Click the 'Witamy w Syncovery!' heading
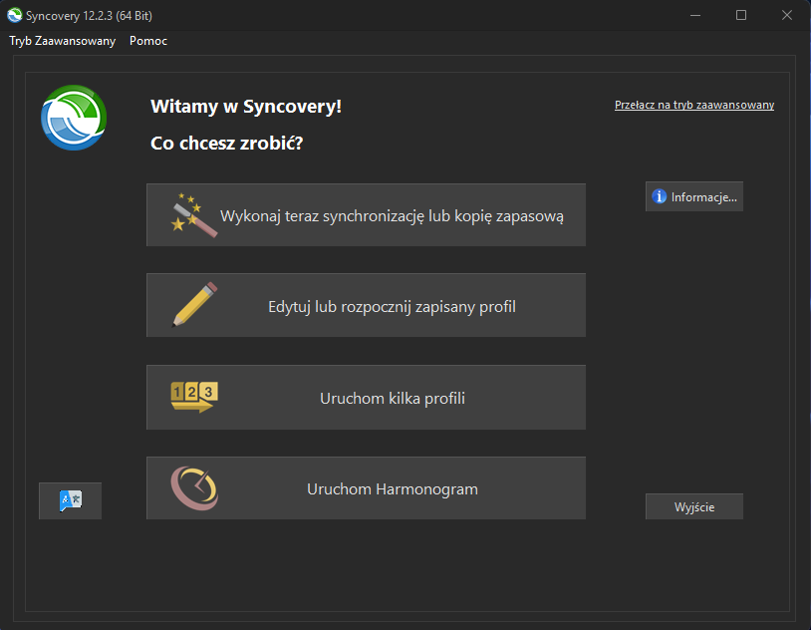This screenshot has width=811, height=630. [x=246, y=106]
